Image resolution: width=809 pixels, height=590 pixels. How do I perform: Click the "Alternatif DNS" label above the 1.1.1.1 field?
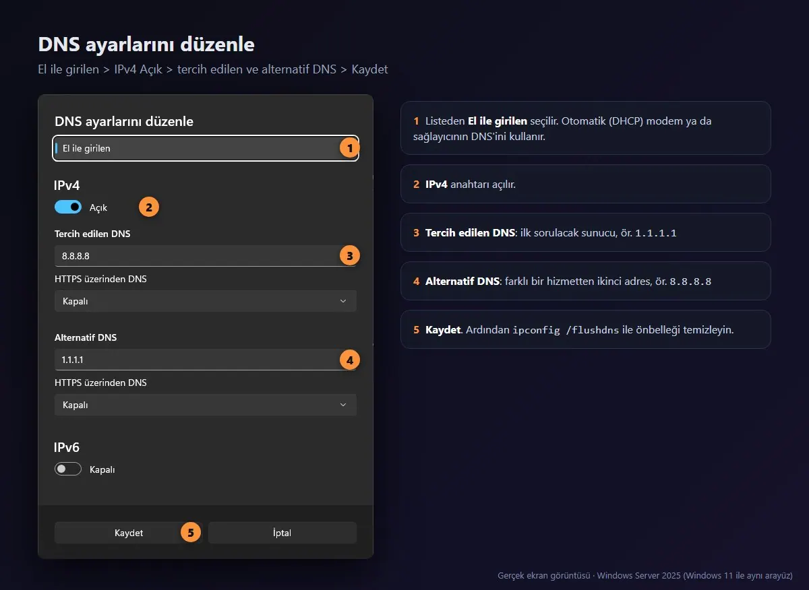(86, 337)
